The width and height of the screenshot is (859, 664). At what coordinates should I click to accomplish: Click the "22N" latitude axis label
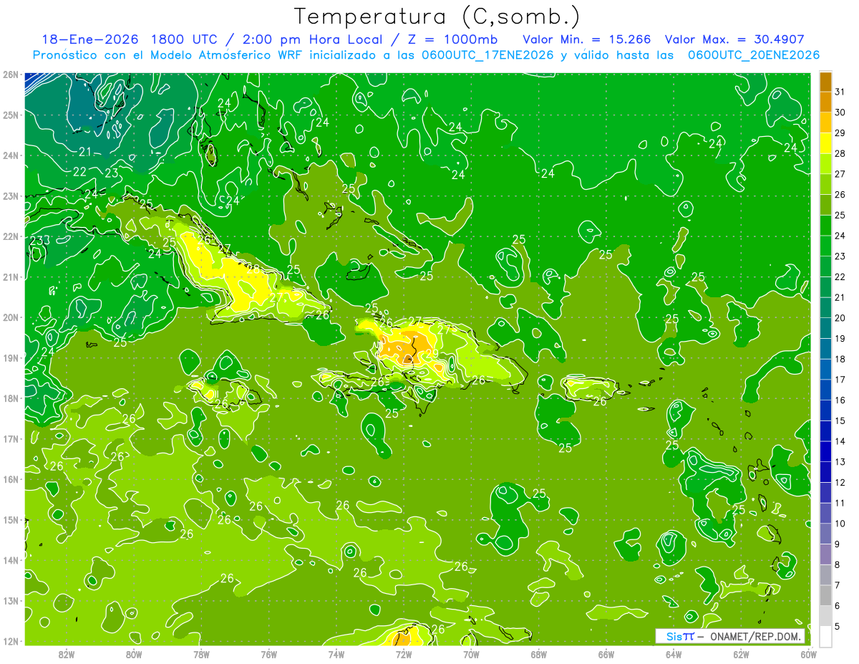[10, 236]
